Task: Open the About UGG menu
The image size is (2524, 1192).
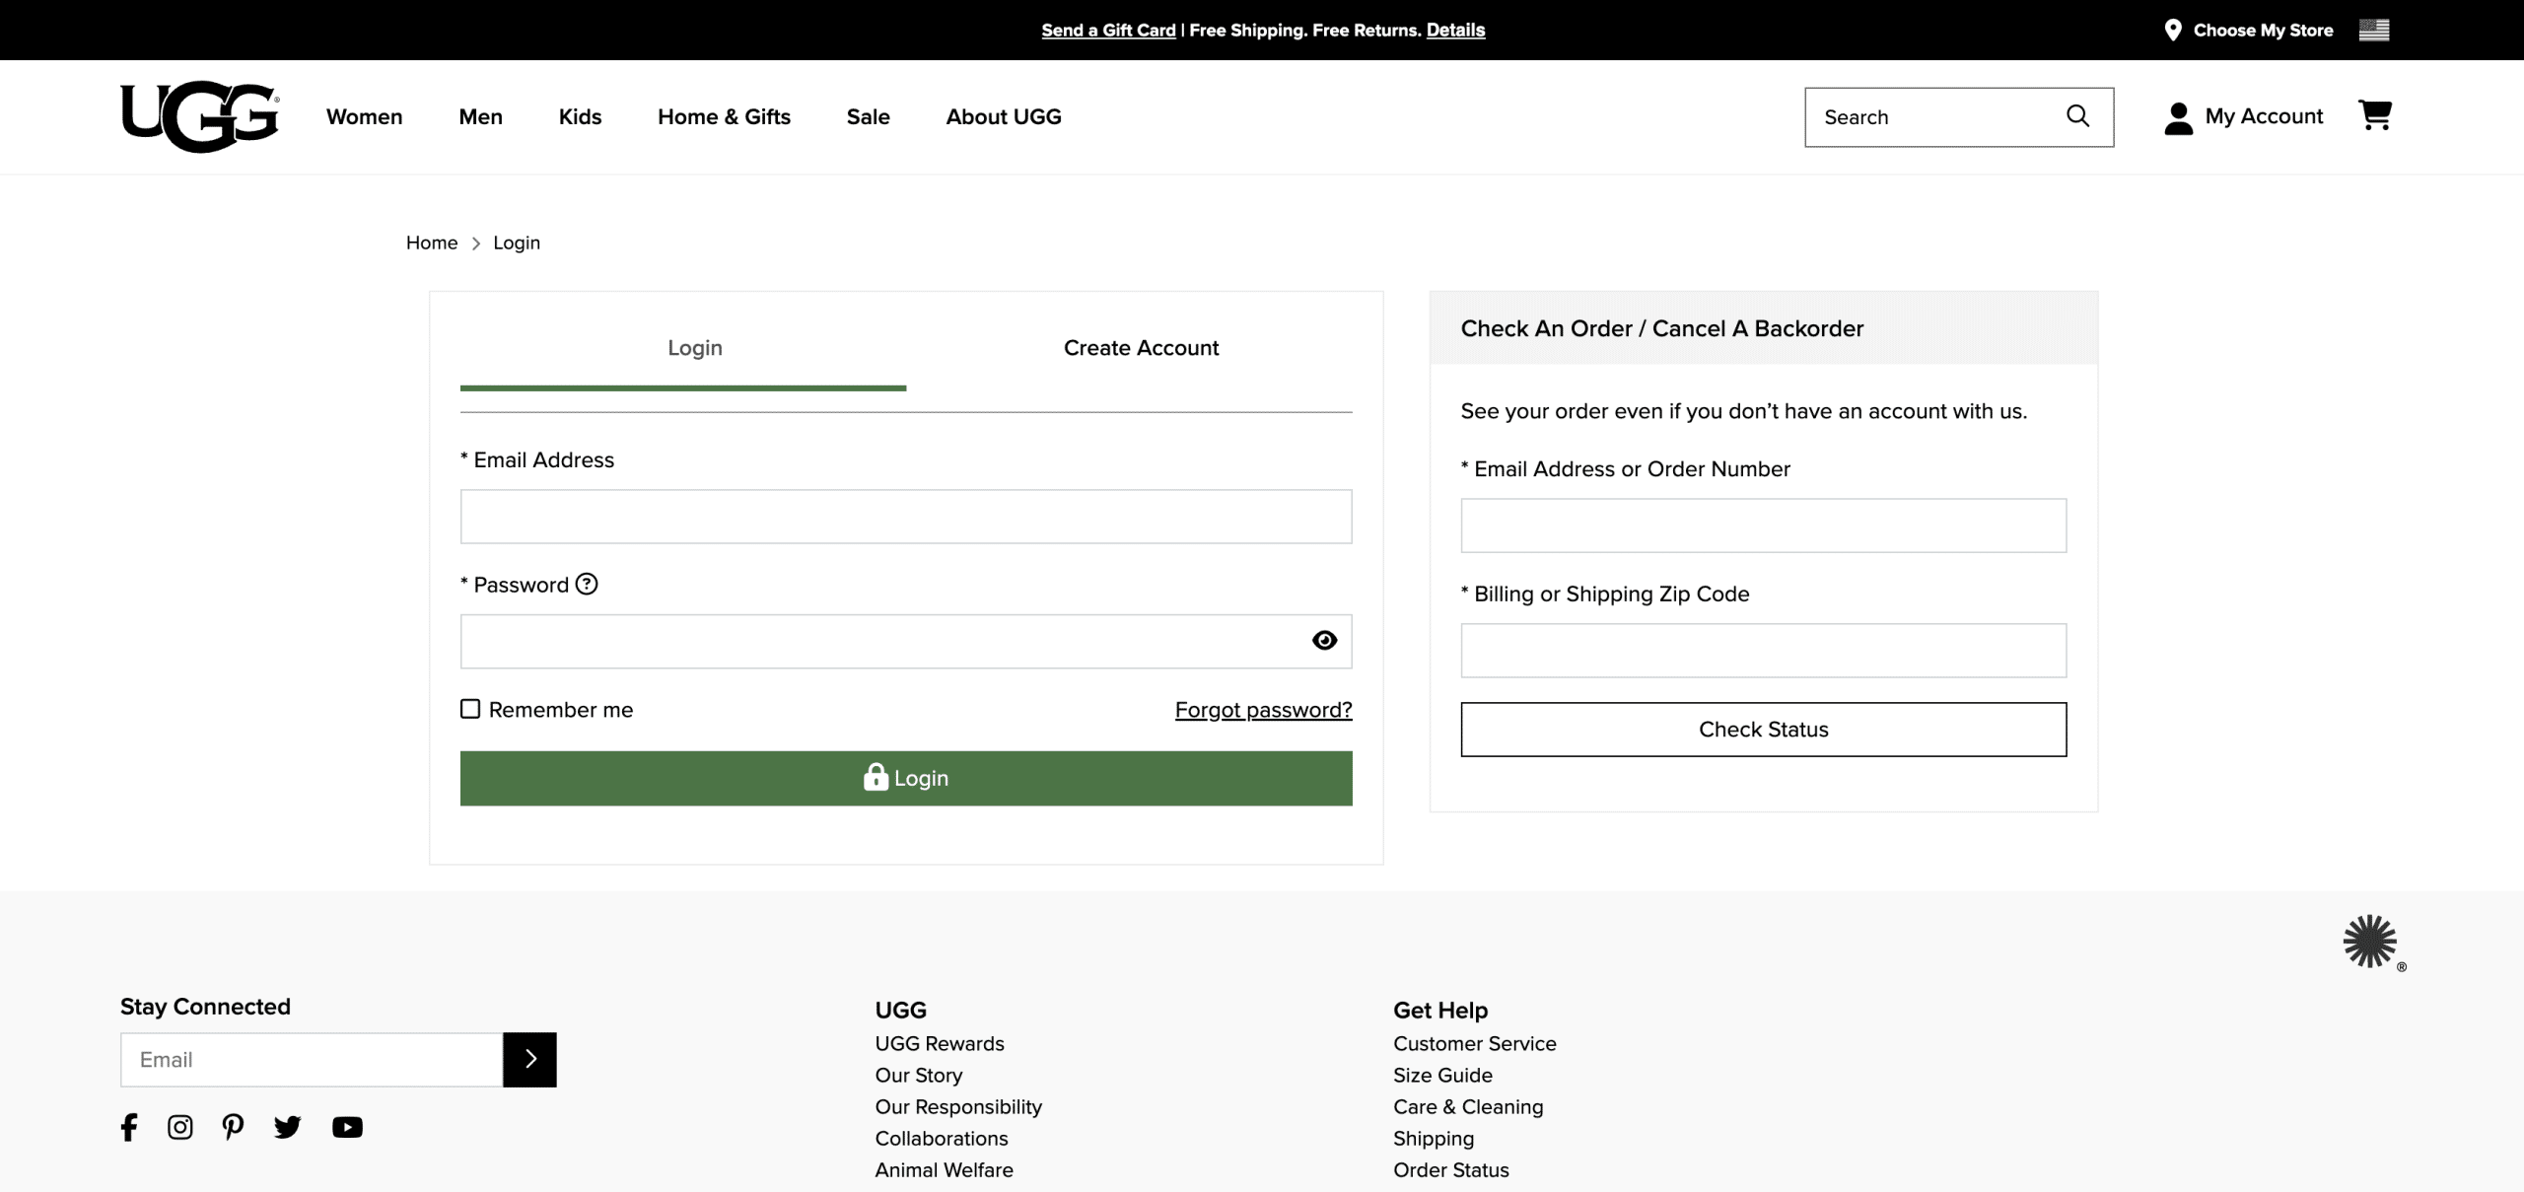Action: click(x=1004, y=116)
